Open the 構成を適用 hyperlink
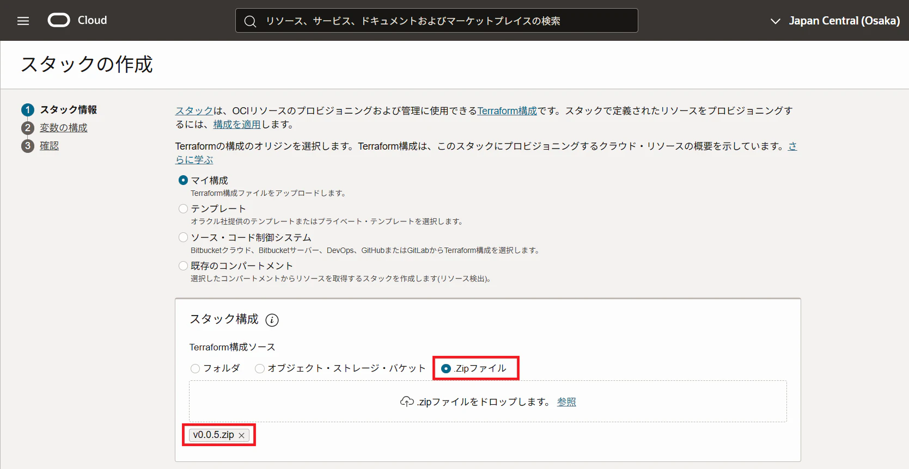Screen dimensions: 909x469 coord(237,124)
